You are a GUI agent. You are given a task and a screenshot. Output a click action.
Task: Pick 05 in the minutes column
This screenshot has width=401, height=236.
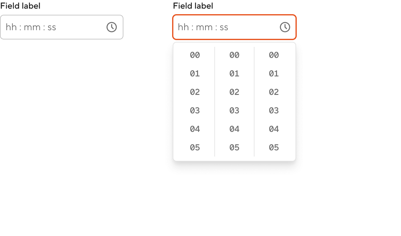pyautogui.click(x=234, y=148)
